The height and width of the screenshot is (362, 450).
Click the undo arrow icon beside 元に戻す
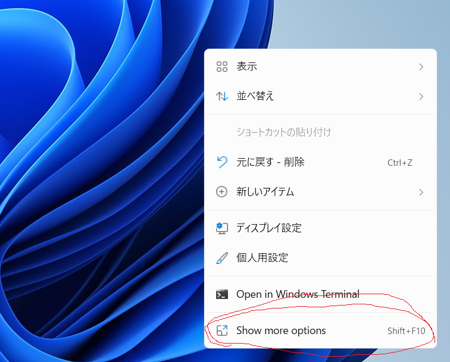click(x=222, y=162)
